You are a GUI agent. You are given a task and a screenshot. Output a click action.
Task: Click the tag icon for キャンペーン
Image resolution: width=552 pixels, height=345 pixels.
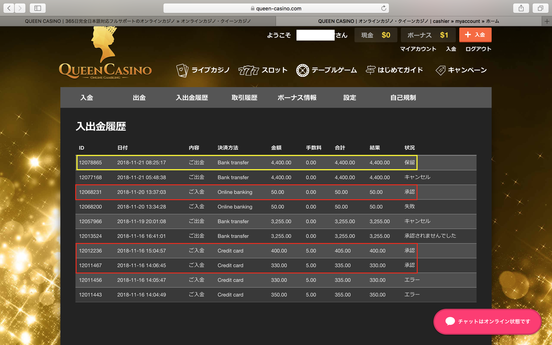[440, 70]
